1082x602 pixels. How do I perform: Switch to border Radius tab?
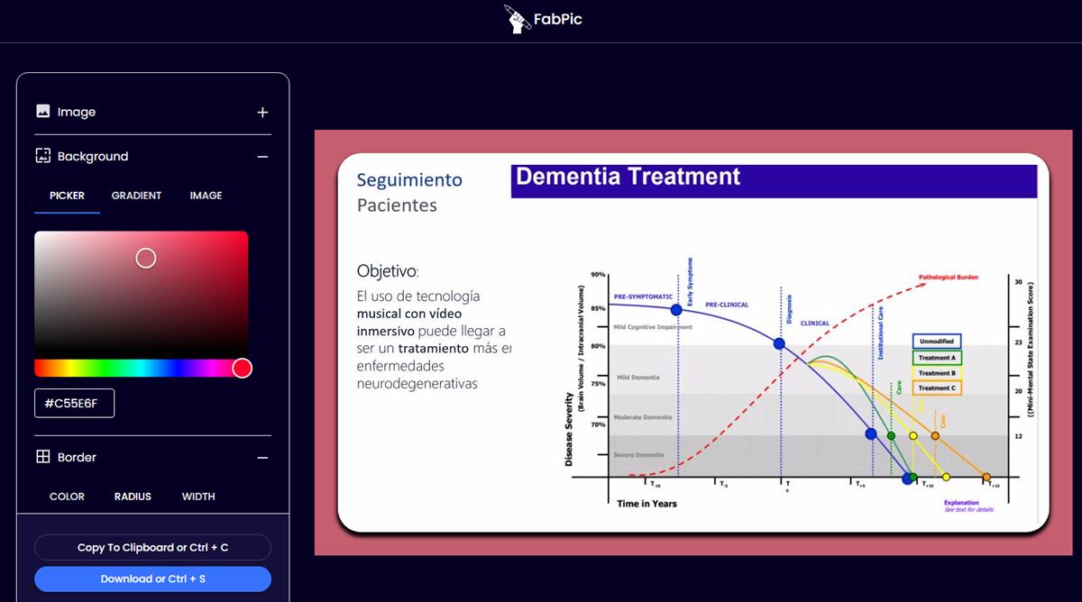coord(133,497)
